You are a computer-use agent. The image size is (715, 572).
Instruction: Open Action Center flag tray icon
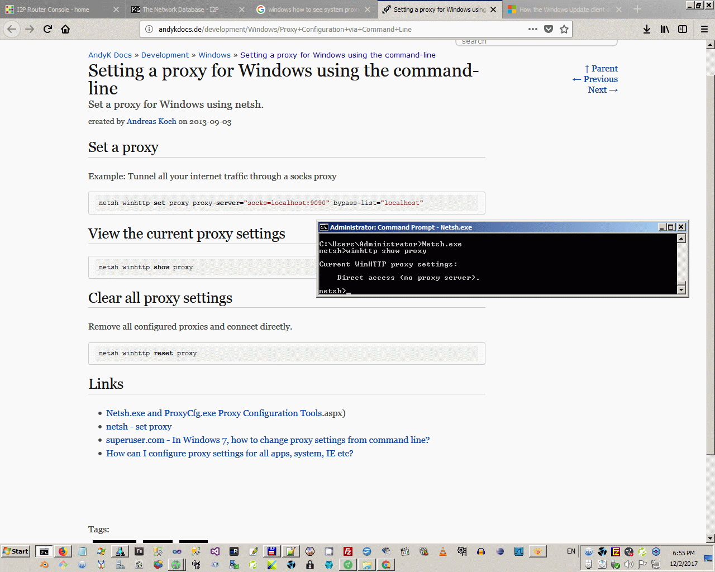[x=642, y=564]
